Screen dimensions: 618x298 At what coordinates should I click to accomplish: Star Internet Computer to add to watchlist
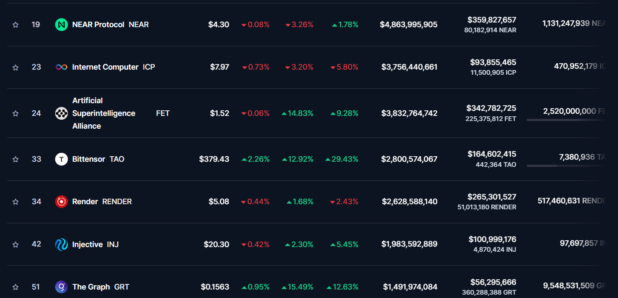16,67
